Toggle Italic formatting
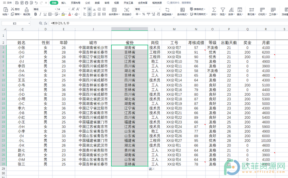288x178 pixels. [x=40, y=14]
